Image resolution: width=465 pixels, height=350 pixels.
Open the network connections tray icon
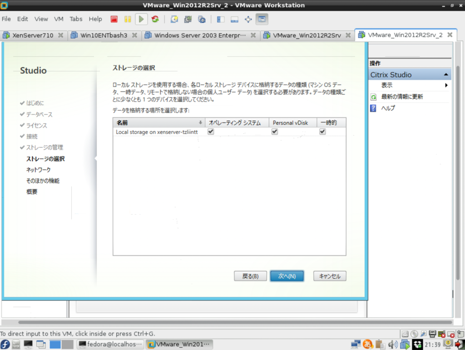point(356,345)
